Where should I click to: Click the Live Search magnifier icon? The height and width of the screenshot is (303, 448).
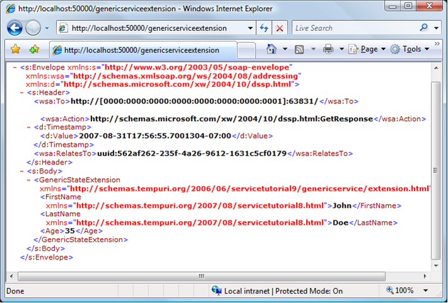[424, 28]
